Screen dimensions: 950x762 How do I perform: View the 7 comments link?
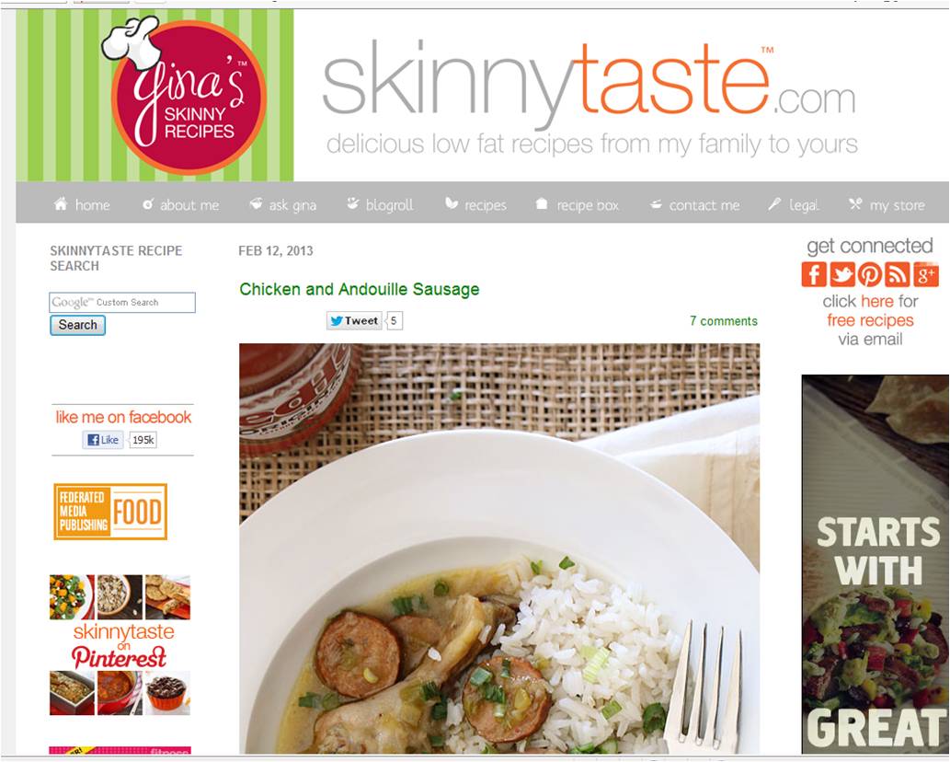click(724, 321)
